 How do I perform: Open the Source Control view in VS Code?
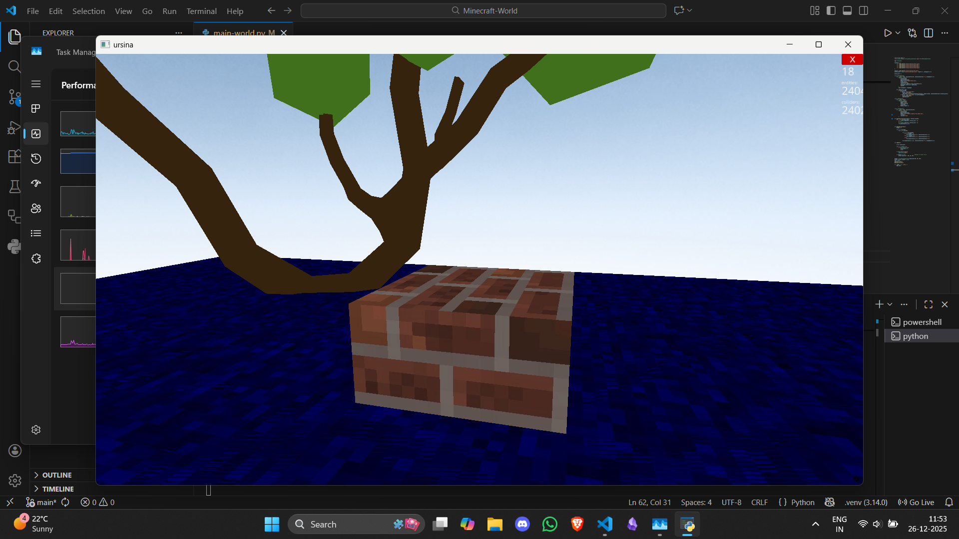pos(14,97)
